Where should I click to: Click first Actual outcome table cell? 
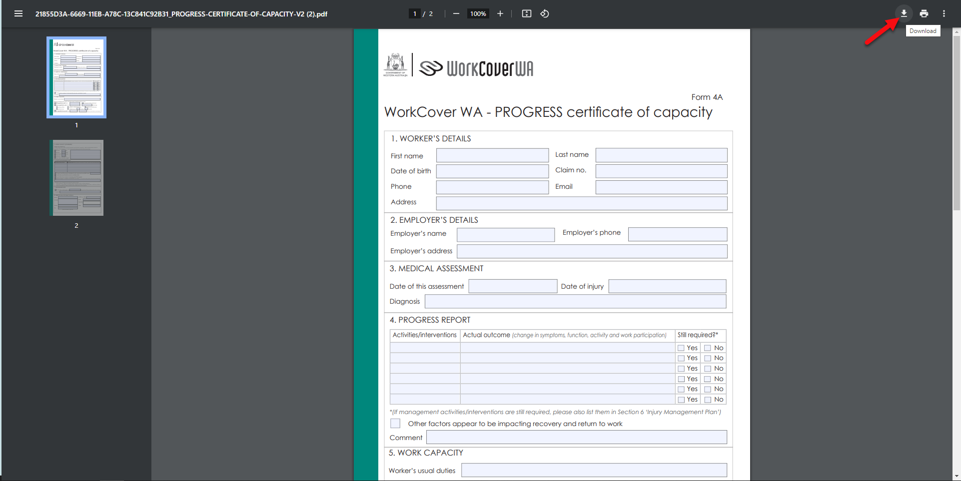(x=568, y=348)
